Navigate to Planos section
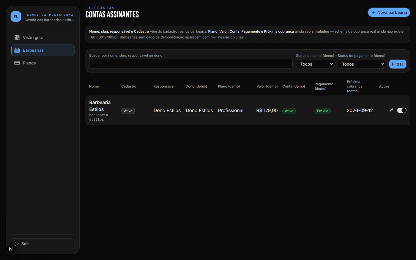416x260 pixels. 43,63
